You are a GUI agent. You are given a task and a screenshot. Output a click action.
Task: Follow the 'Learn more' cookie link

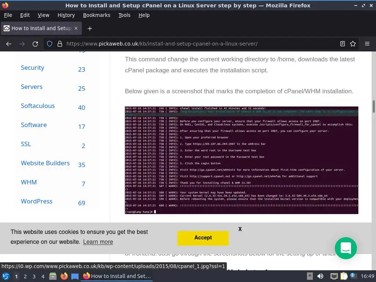pyautogui.click(x=98, y=242)
